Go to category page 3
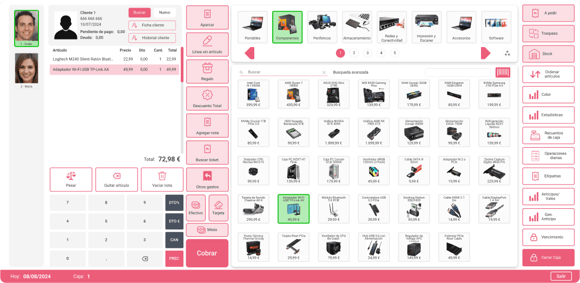The image size is (580, 283). (x=367, y=53)
